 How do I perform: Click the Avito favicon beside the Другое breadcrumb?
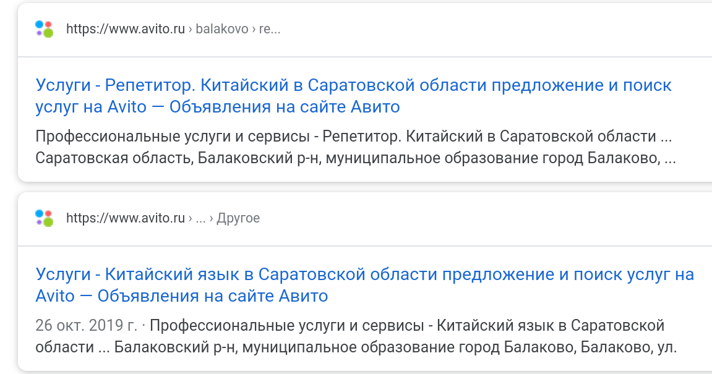(45, 218)
